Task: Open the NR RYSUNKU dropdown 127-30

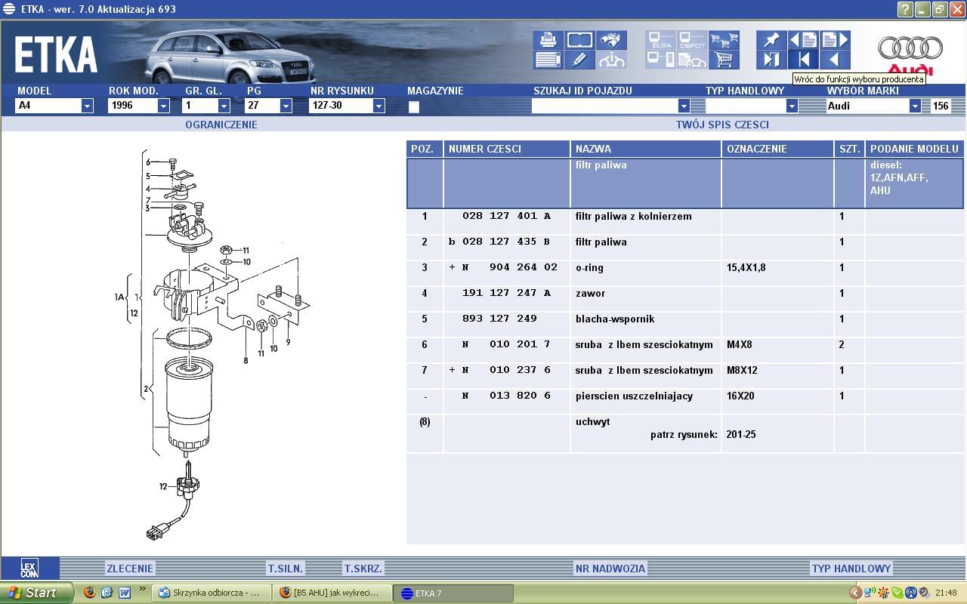Action: click(x=378, y=106)
